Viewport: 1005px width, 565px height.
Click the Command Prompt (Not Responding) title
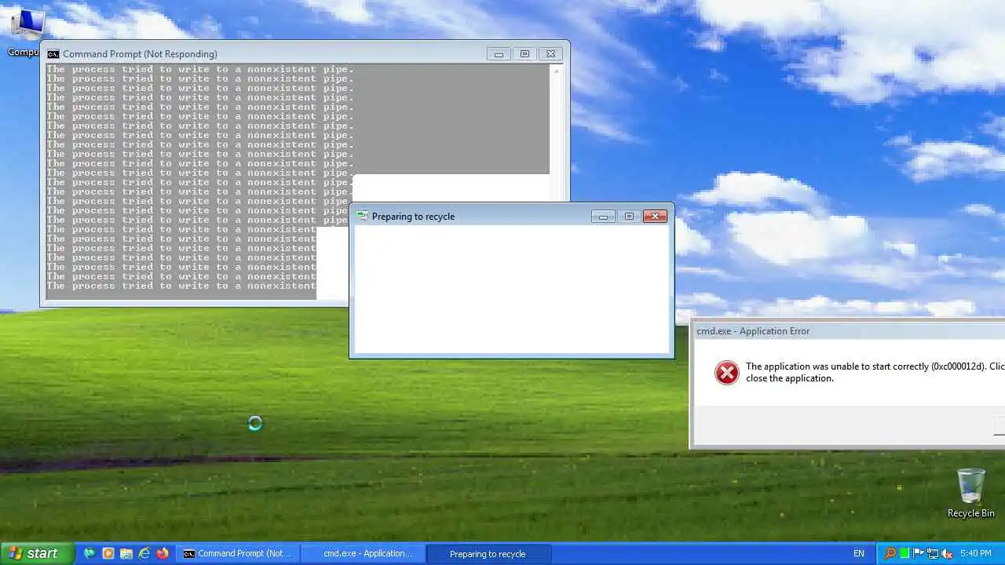140,54
